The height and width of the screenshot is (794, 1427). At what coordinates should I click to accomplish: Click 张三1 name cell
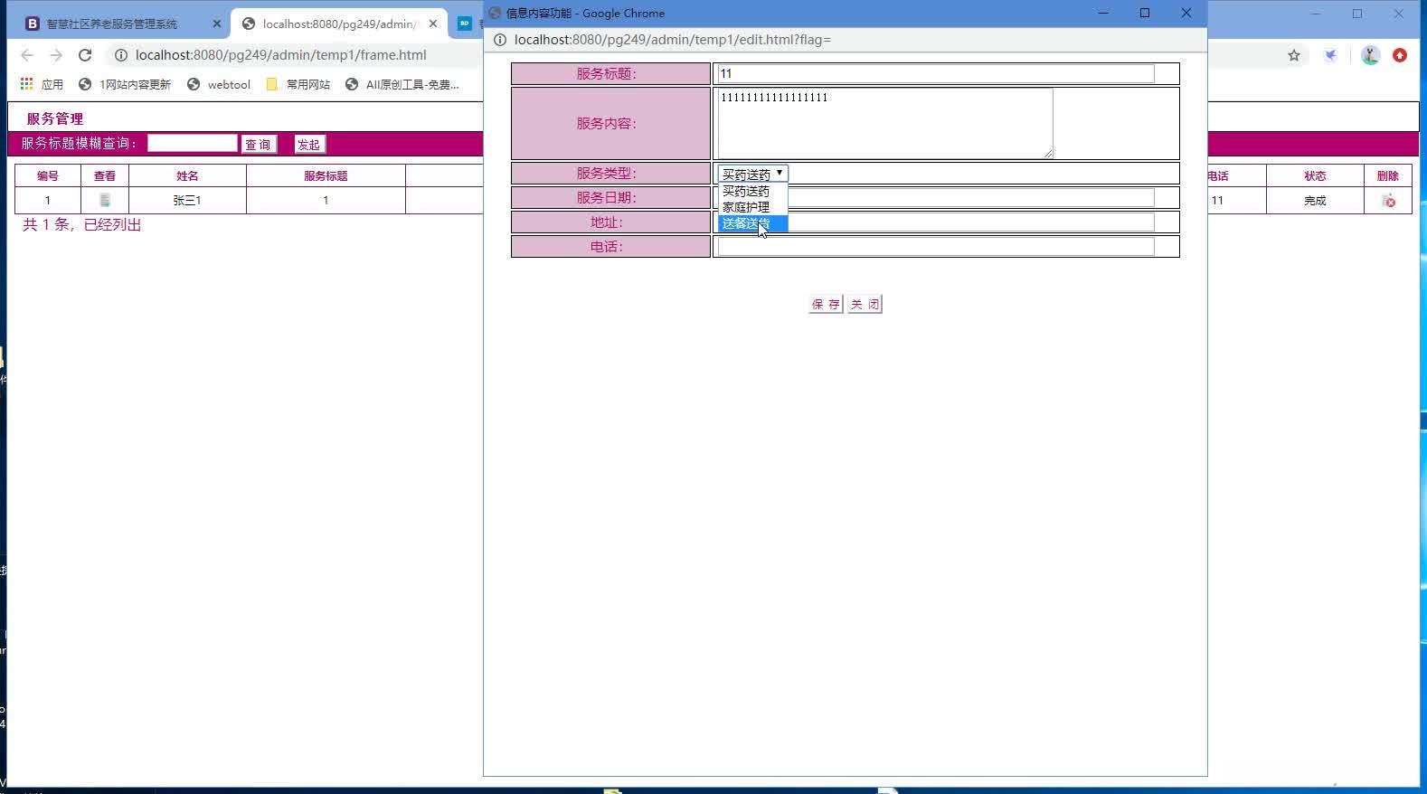coord(187,201)
